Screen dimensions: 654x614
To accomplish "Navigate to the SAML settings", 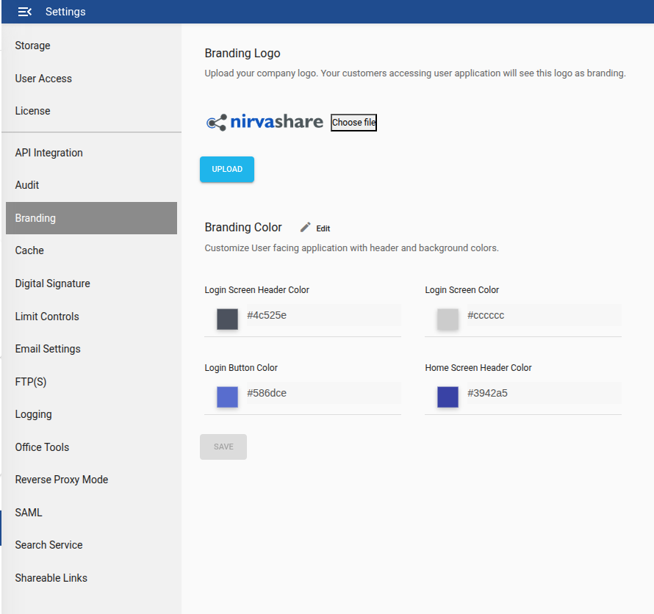I will tap(29, 513).
